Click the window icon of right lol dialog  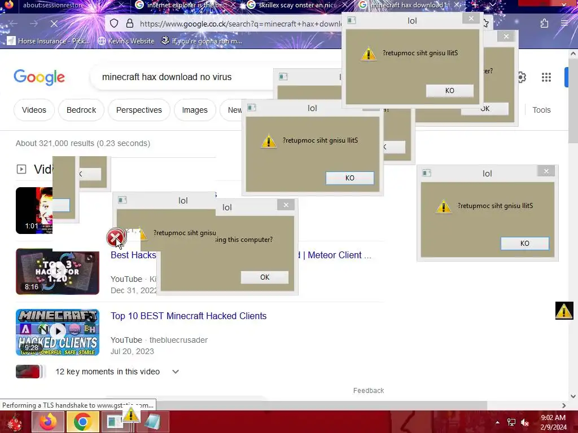(x=427, y=174)
